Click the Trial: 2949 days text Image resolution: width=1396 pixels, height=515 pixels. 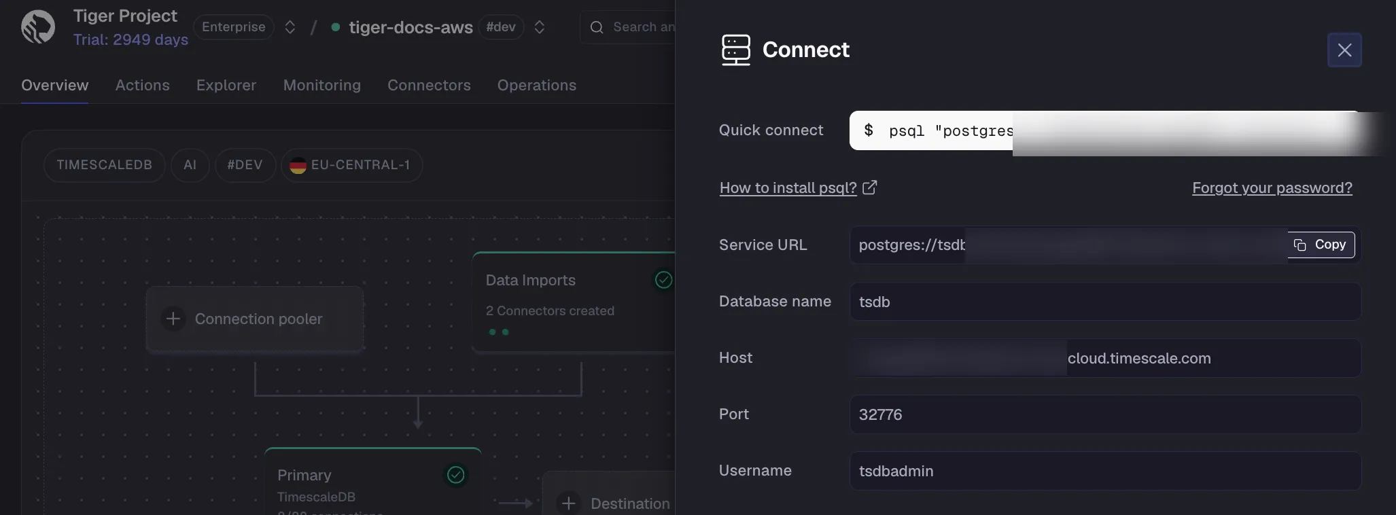[x=130, y=39]
